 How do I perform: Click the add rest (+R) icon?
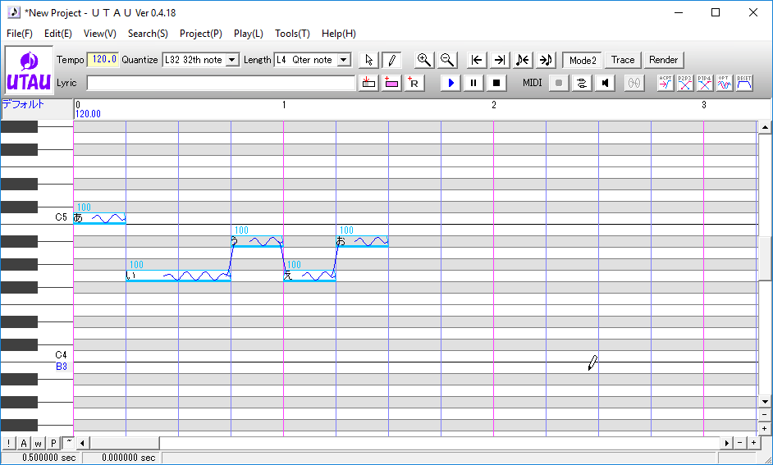[x=414, y=83]
